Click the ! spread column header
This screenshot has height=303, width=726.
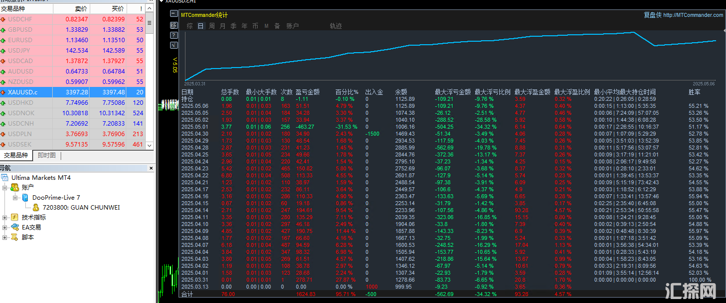pyautogui.click(x=136, y=9)
